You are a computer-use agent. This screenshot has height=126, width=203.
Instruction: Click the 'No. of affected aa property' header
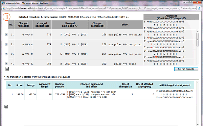[x=144, y=85]
